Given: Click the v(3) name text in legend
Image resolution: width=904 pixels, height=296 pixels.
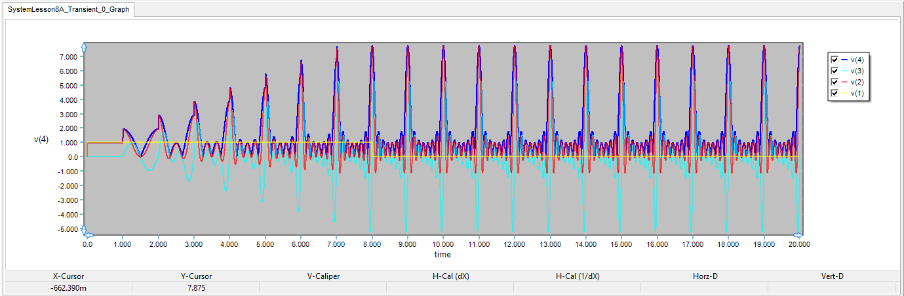Looking at the screenshot, I should [x=857, y=71].
